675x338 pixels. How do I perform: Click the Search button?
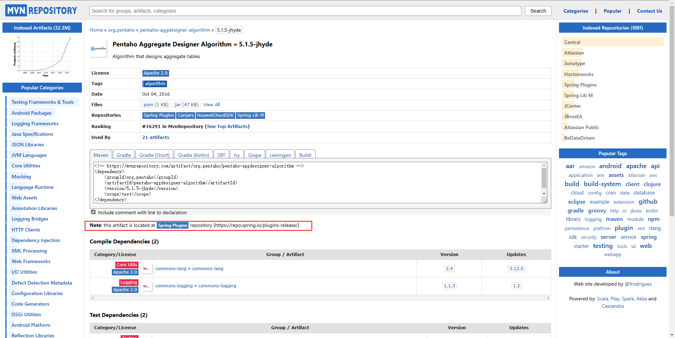click(x=538, y=11)
